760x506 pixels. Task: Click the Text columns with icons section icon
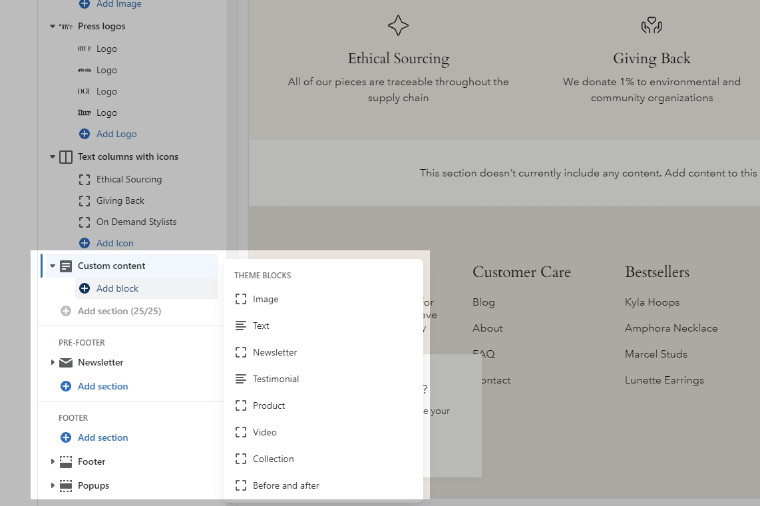click(x=66, y=157)
